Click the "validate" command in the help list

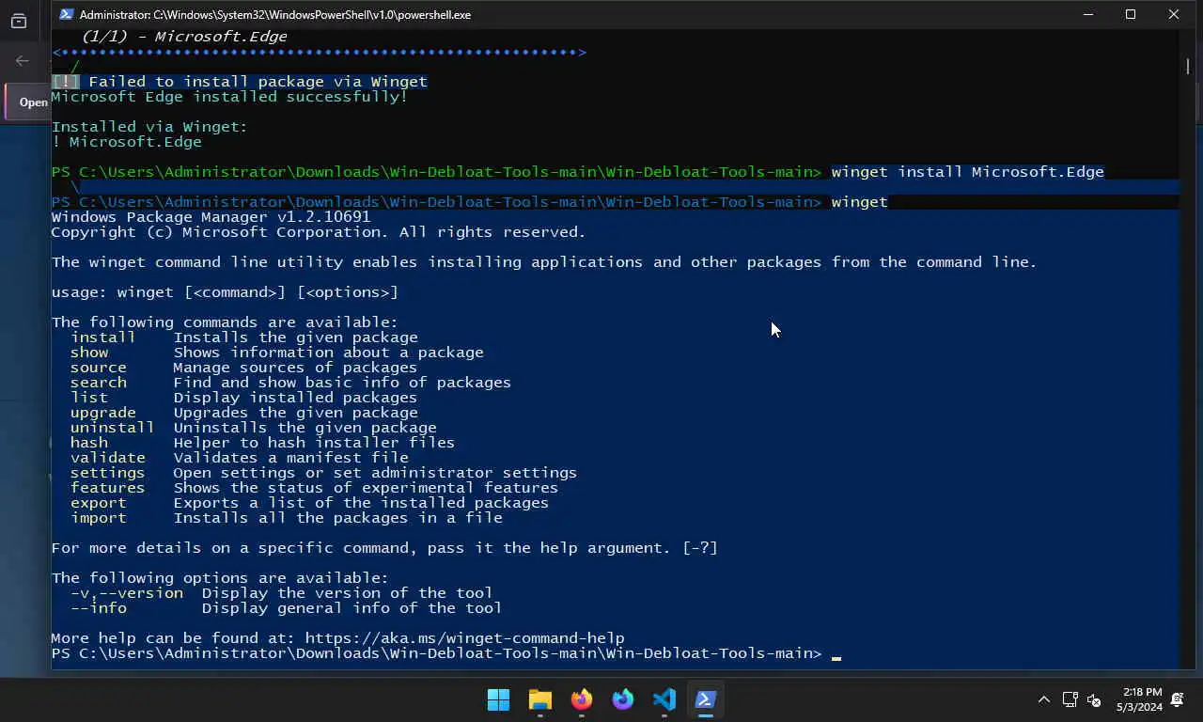point(107,458)
